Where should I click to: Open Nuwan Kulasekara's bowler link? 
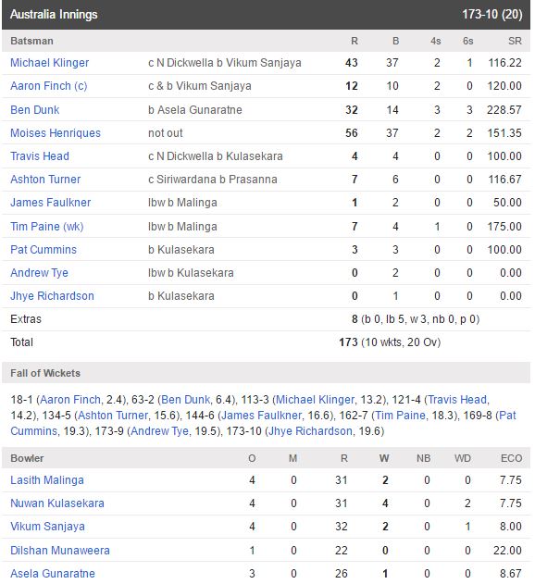click(57, 503)
